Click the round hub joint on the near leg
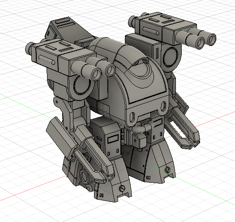 pos(84,176)
